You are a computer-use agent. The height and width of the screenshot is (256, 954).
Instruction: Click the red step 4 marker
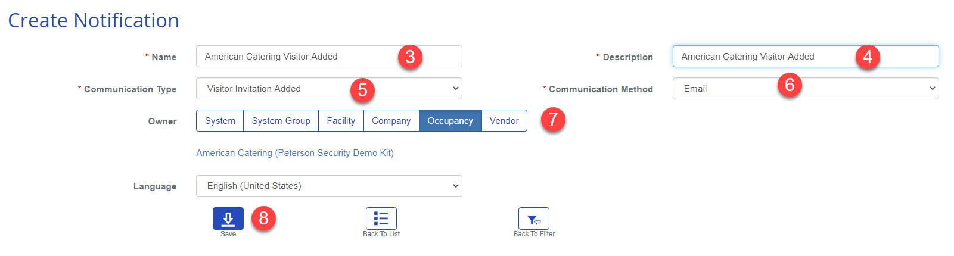tap(867, 57)
